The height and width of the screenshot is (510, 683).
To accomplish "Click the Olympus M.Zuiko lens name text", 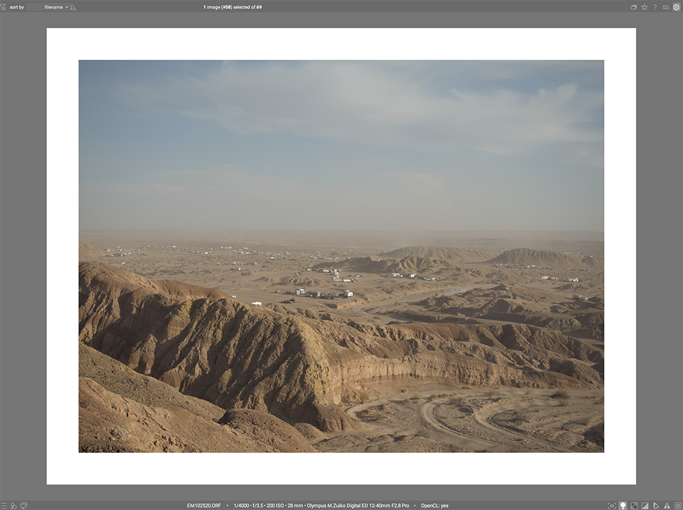I will coord(358,506).
